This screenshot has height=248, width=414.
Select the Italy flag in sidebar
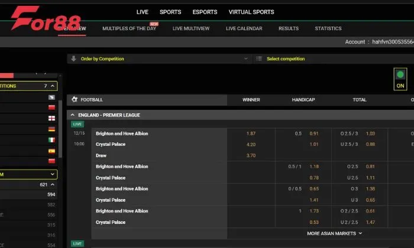coord(51,140)
